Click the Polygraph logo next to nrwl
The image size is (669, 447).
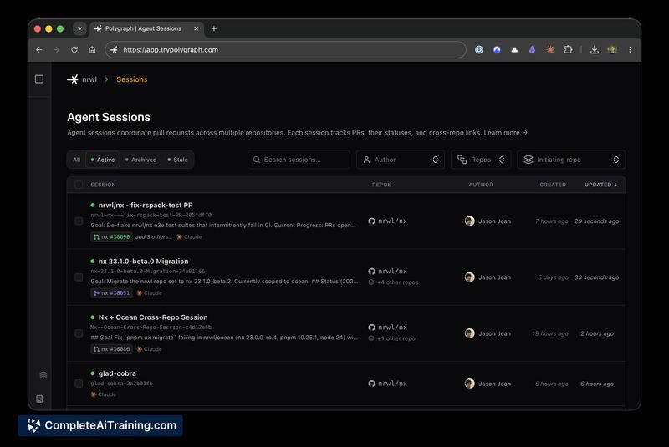click(x=73, y=79)
